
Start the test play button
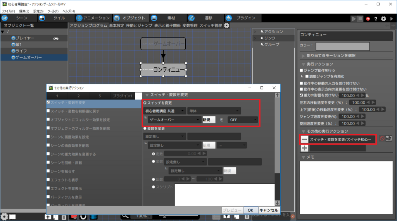(x=354, y=19)
